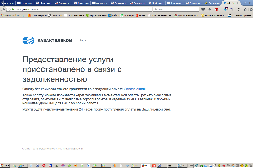The height and width of the screenshot is (168, 253).
Task: Reload the page with the refresh icon
Action: (x=149, y=9)
